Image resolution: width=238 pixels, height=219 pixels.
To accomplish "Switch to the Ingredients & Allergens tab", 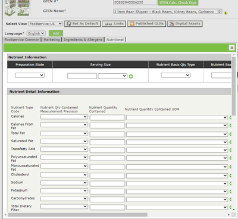I will [x=83, y=40].
